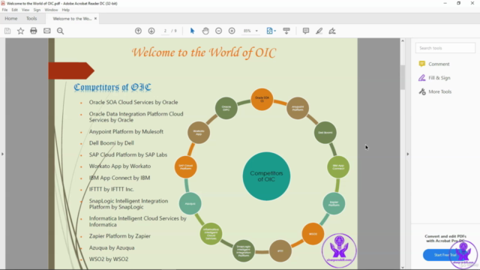
Task: Activate the Hand pan tool
Action: 205,31
